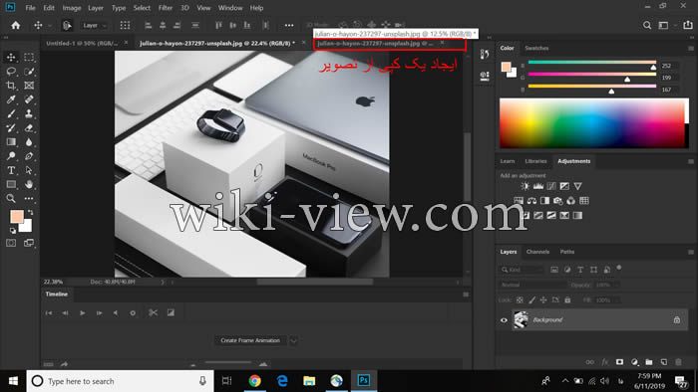
Task: Split clip at playhead scissors icon
Action: tap(154, 313)
